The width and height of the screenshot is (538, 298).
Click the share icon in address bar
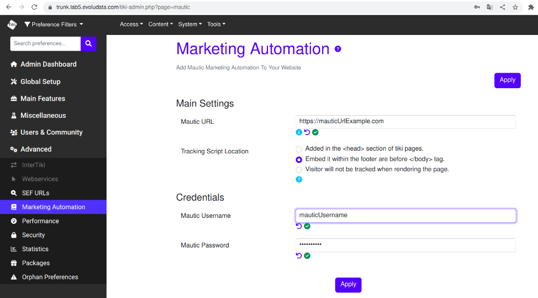[x=502, y=7]
